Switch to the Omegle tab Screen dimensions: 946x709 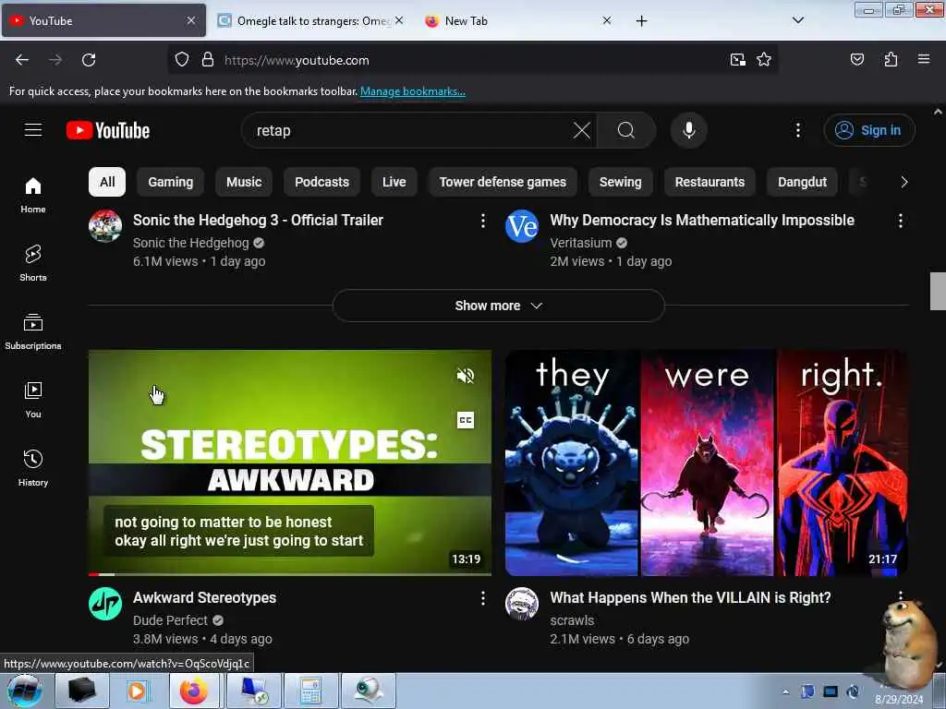point(310,21)
